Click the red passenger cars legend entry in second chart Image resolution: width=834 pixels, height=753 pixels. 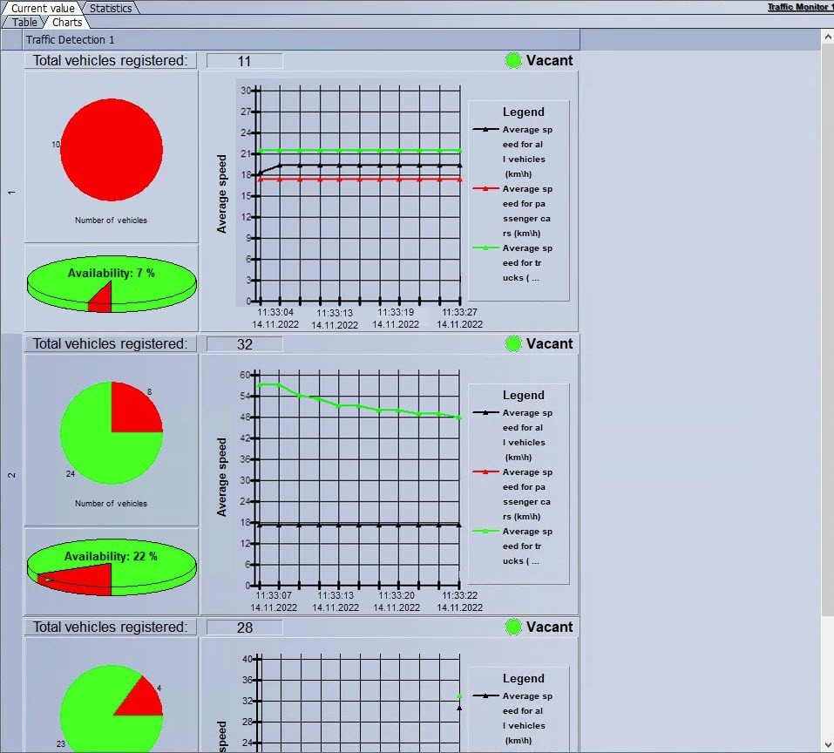512,494
